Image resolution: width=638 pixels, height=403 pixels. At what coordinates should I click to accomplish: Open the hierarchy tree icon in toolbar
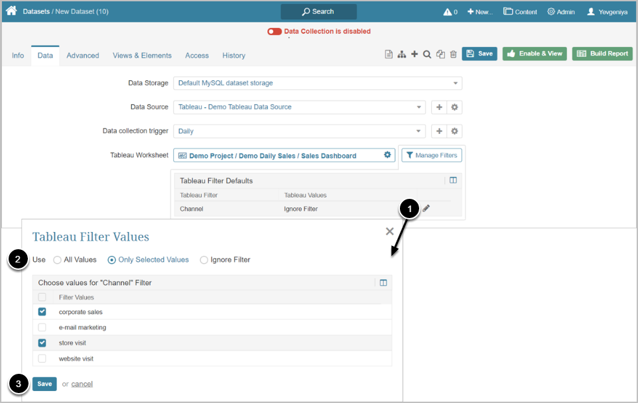pyautogui.click(x=402, y=54)
